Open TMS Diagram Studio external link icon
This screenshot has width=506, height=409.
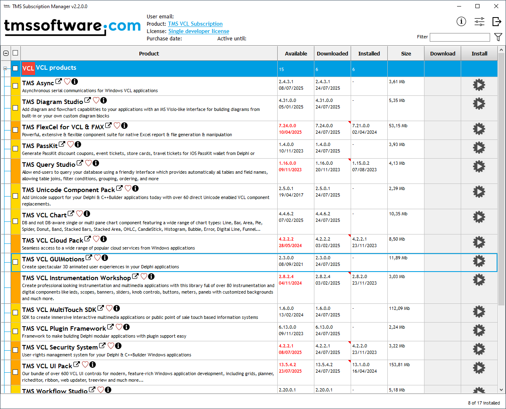click(88, 100)
